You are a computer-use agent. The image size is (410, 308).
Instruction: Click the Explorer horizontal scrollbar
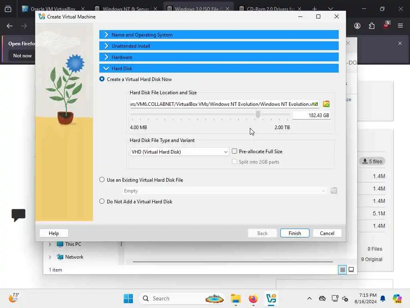coord(233,261)
